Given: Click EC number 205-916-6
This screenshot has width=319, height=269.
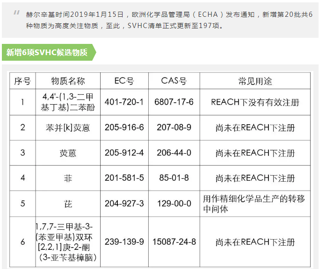Looking at the screenshot, I should [x=124, y=127].
